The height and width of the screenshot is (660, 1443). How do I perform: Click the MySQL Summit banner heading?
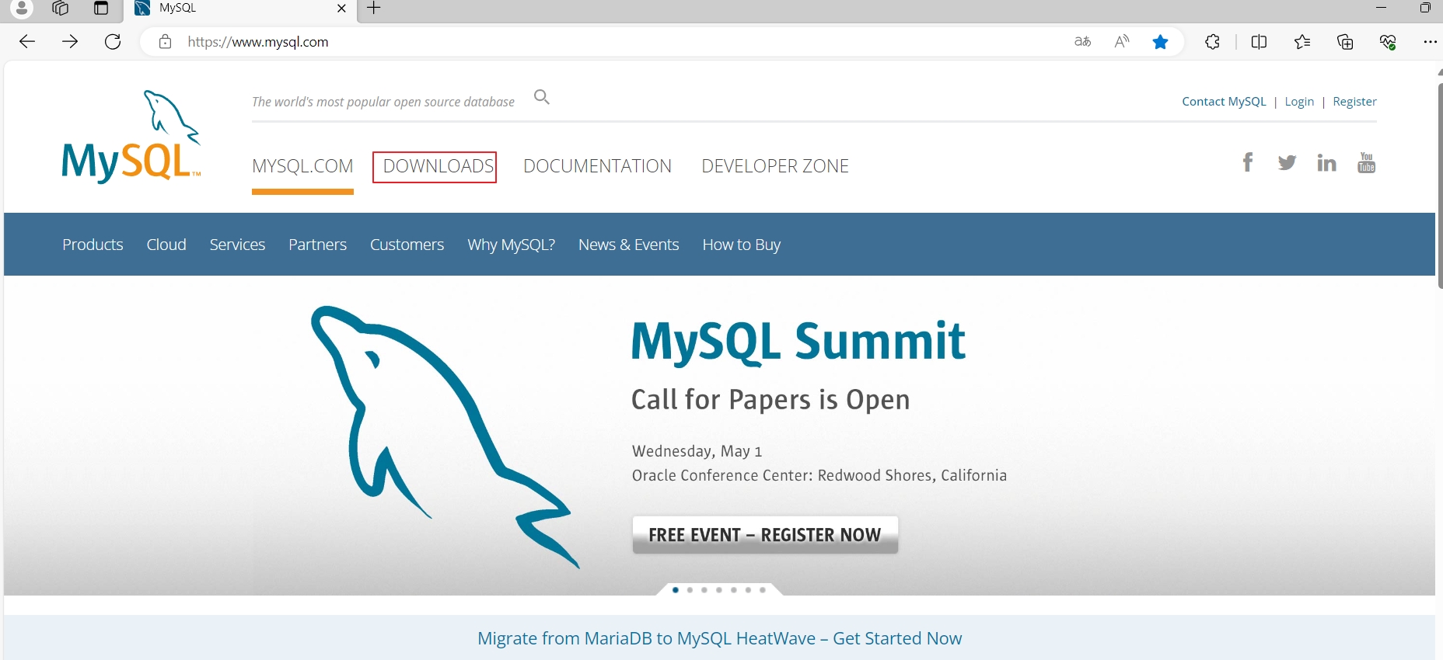(798, 342)
